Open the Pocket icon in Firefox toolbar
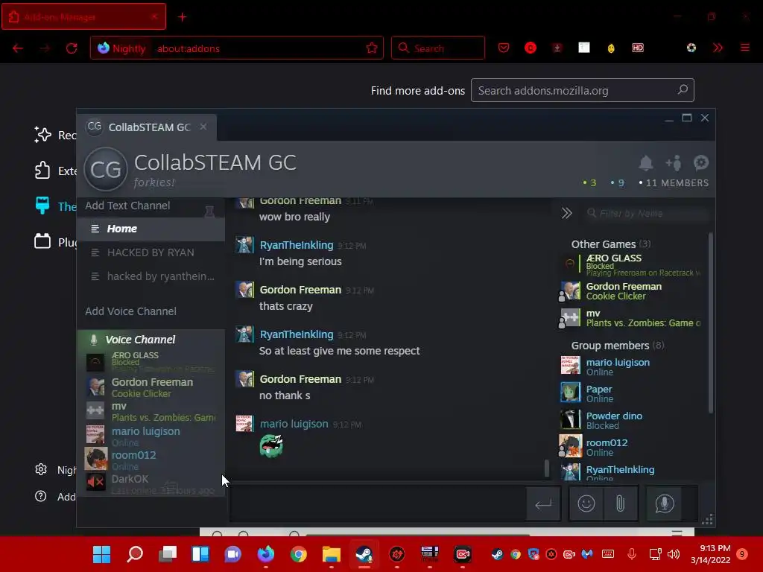Viewport: 763px width, 572px height. click(x=504, y=48)
